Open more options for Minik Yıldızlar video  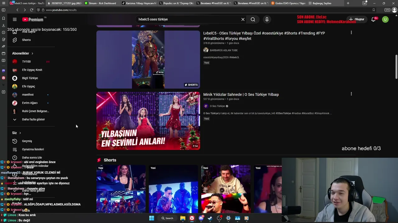tap(351, 94)
